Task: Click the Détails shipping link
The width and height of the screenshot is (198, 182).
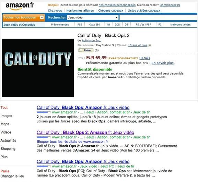Action: [144, 58]
